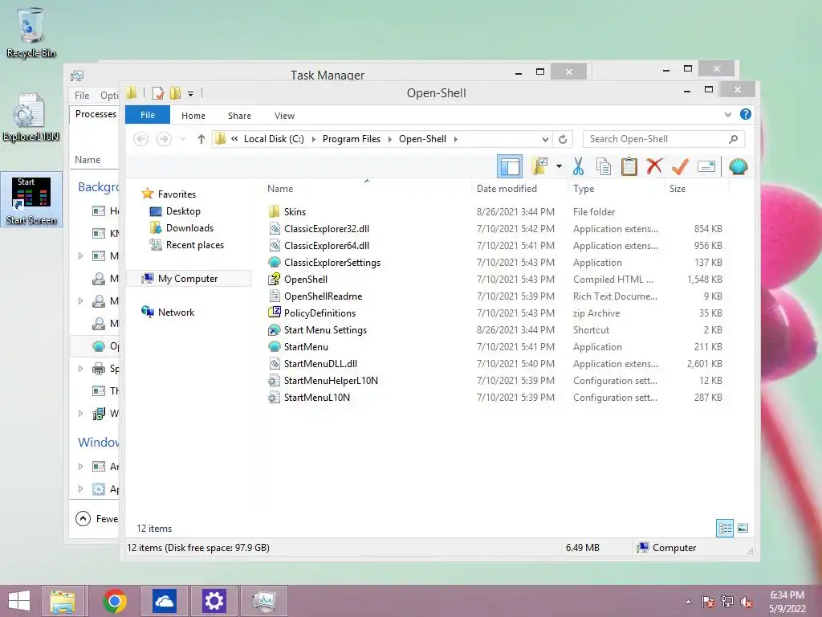Click the Cut scissors icon
Screen dimensions: 822x617
[578, 167]
